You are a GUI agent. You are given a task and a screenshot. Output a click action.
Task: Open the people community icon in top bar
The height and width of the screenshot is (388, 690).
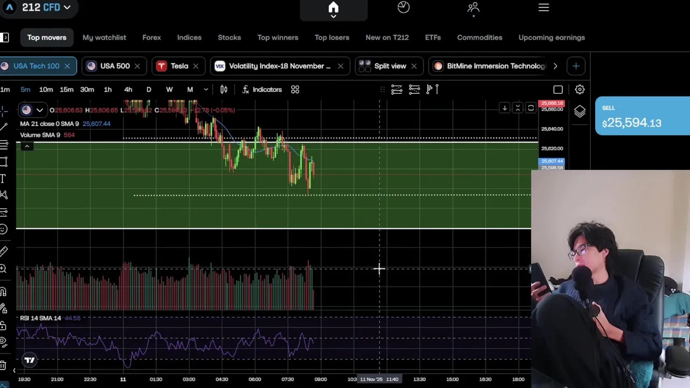(473, 7)
